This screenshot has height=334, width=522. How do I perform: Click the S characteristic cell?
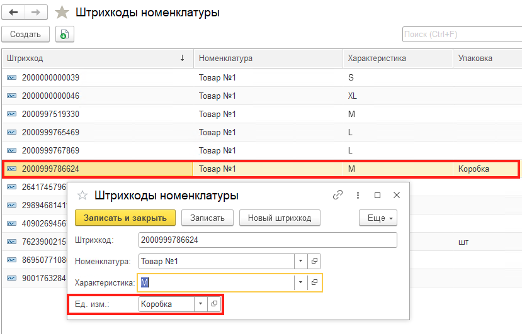coord(398,77)
